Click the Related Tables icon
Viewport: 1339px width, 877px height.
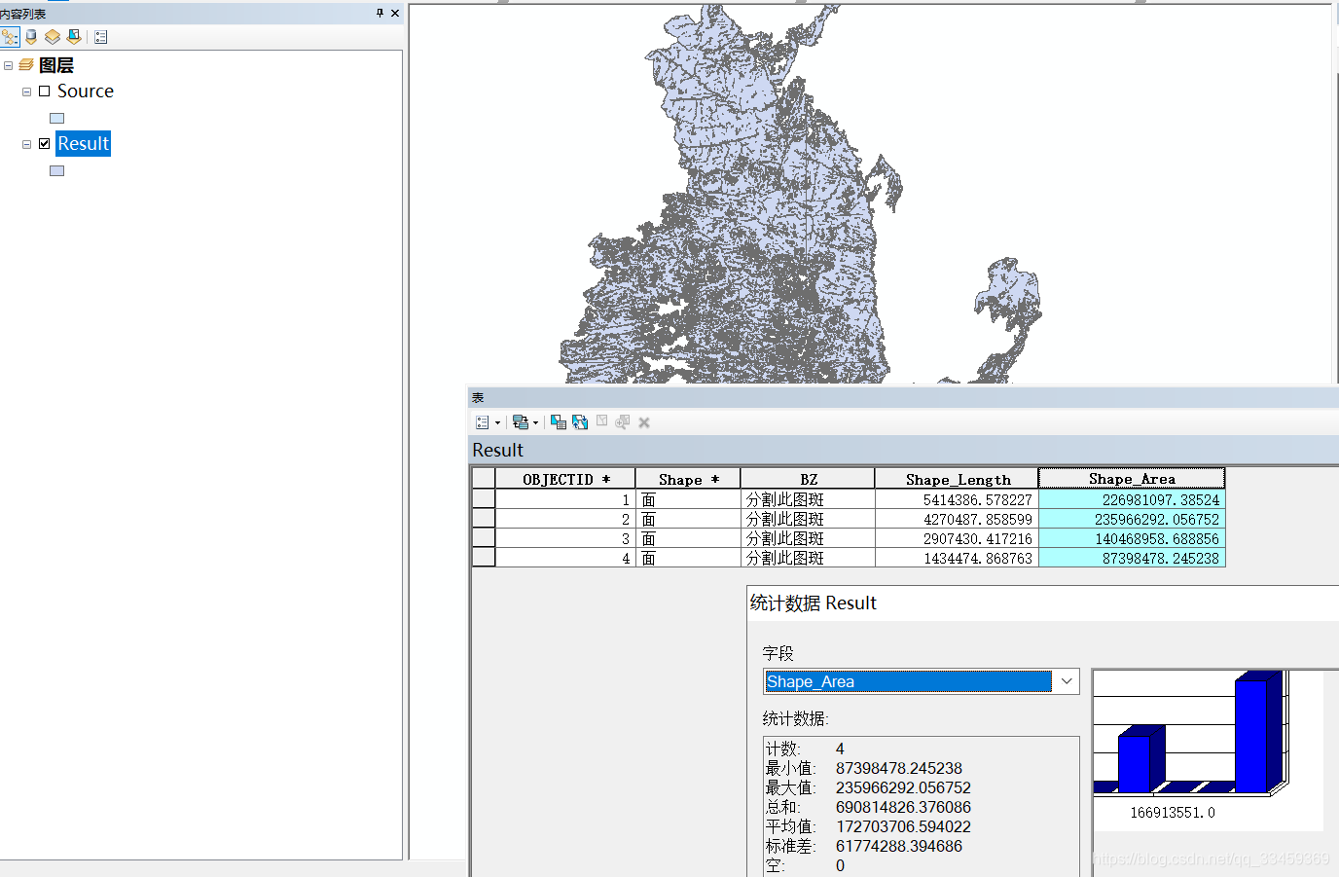pos(521,421)
